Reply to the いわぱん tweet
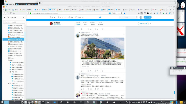Viewport: 186px width, 104px height. click(81, 71)
